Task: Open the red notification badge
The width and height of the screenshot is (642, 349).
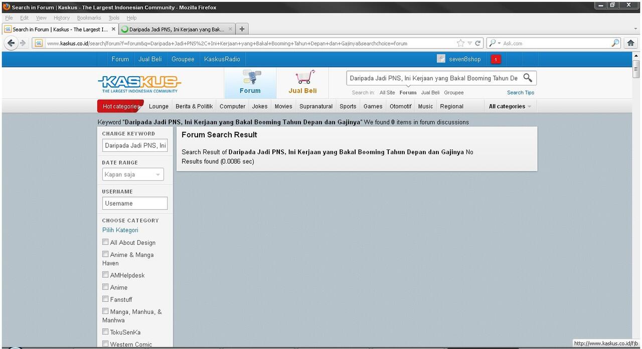Action: pos(496,59)
